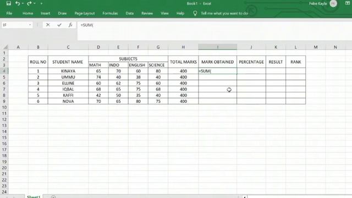Click the PERCENTAGE header cell
Viewport: 352px width, 198px height.
(251, 62)
